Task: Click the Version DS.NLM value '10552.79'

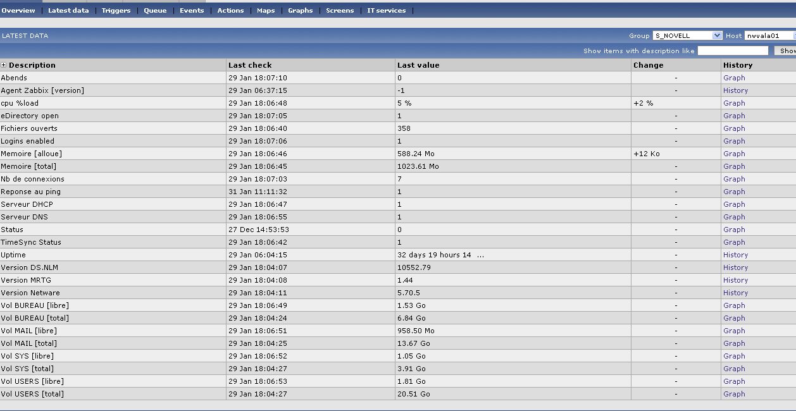Action: [414, 267]
